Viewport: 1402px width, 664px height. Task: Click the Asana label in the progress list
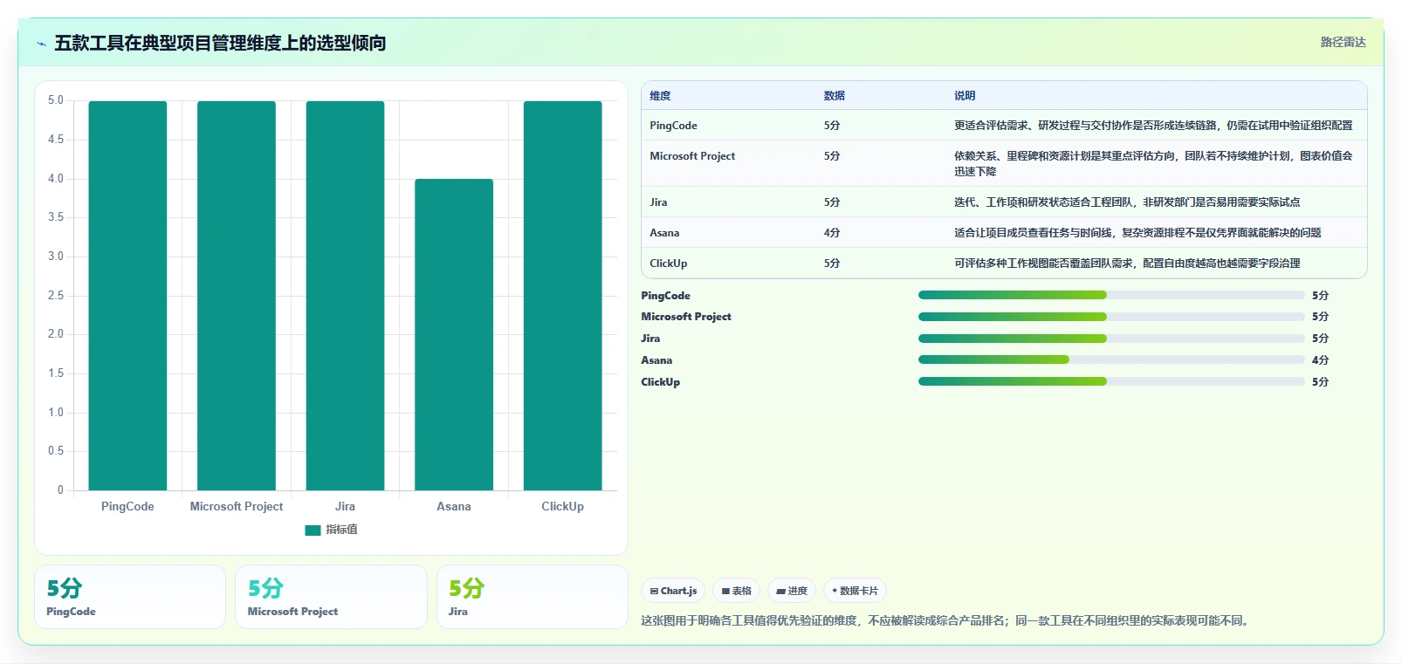click(656, 360)
